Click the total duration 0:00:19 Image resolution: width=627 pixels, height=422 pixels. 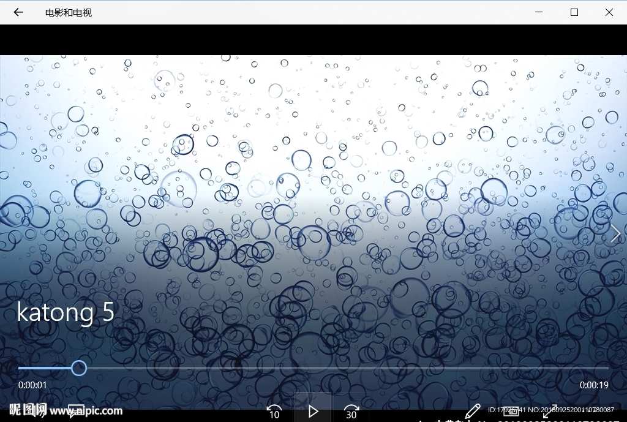coord(594,385)
